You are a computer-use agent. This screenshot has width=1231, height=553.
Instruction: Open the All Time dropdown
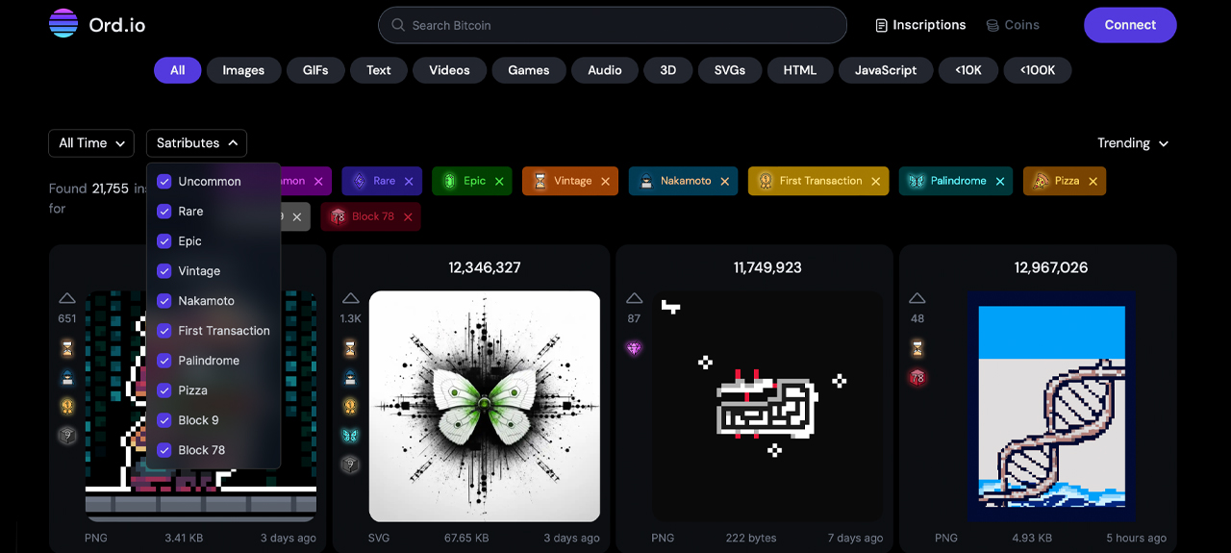(x=91, y=143)
